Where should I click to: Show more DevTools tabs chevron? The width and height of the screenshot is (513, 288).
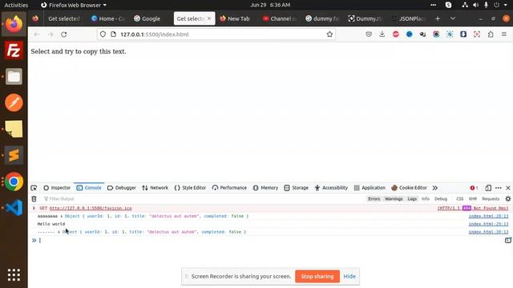click(x=434, y=188)
